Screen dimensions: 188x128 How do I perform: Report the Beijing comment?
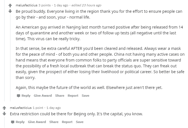pyautogui.click(x=67, y=122)
